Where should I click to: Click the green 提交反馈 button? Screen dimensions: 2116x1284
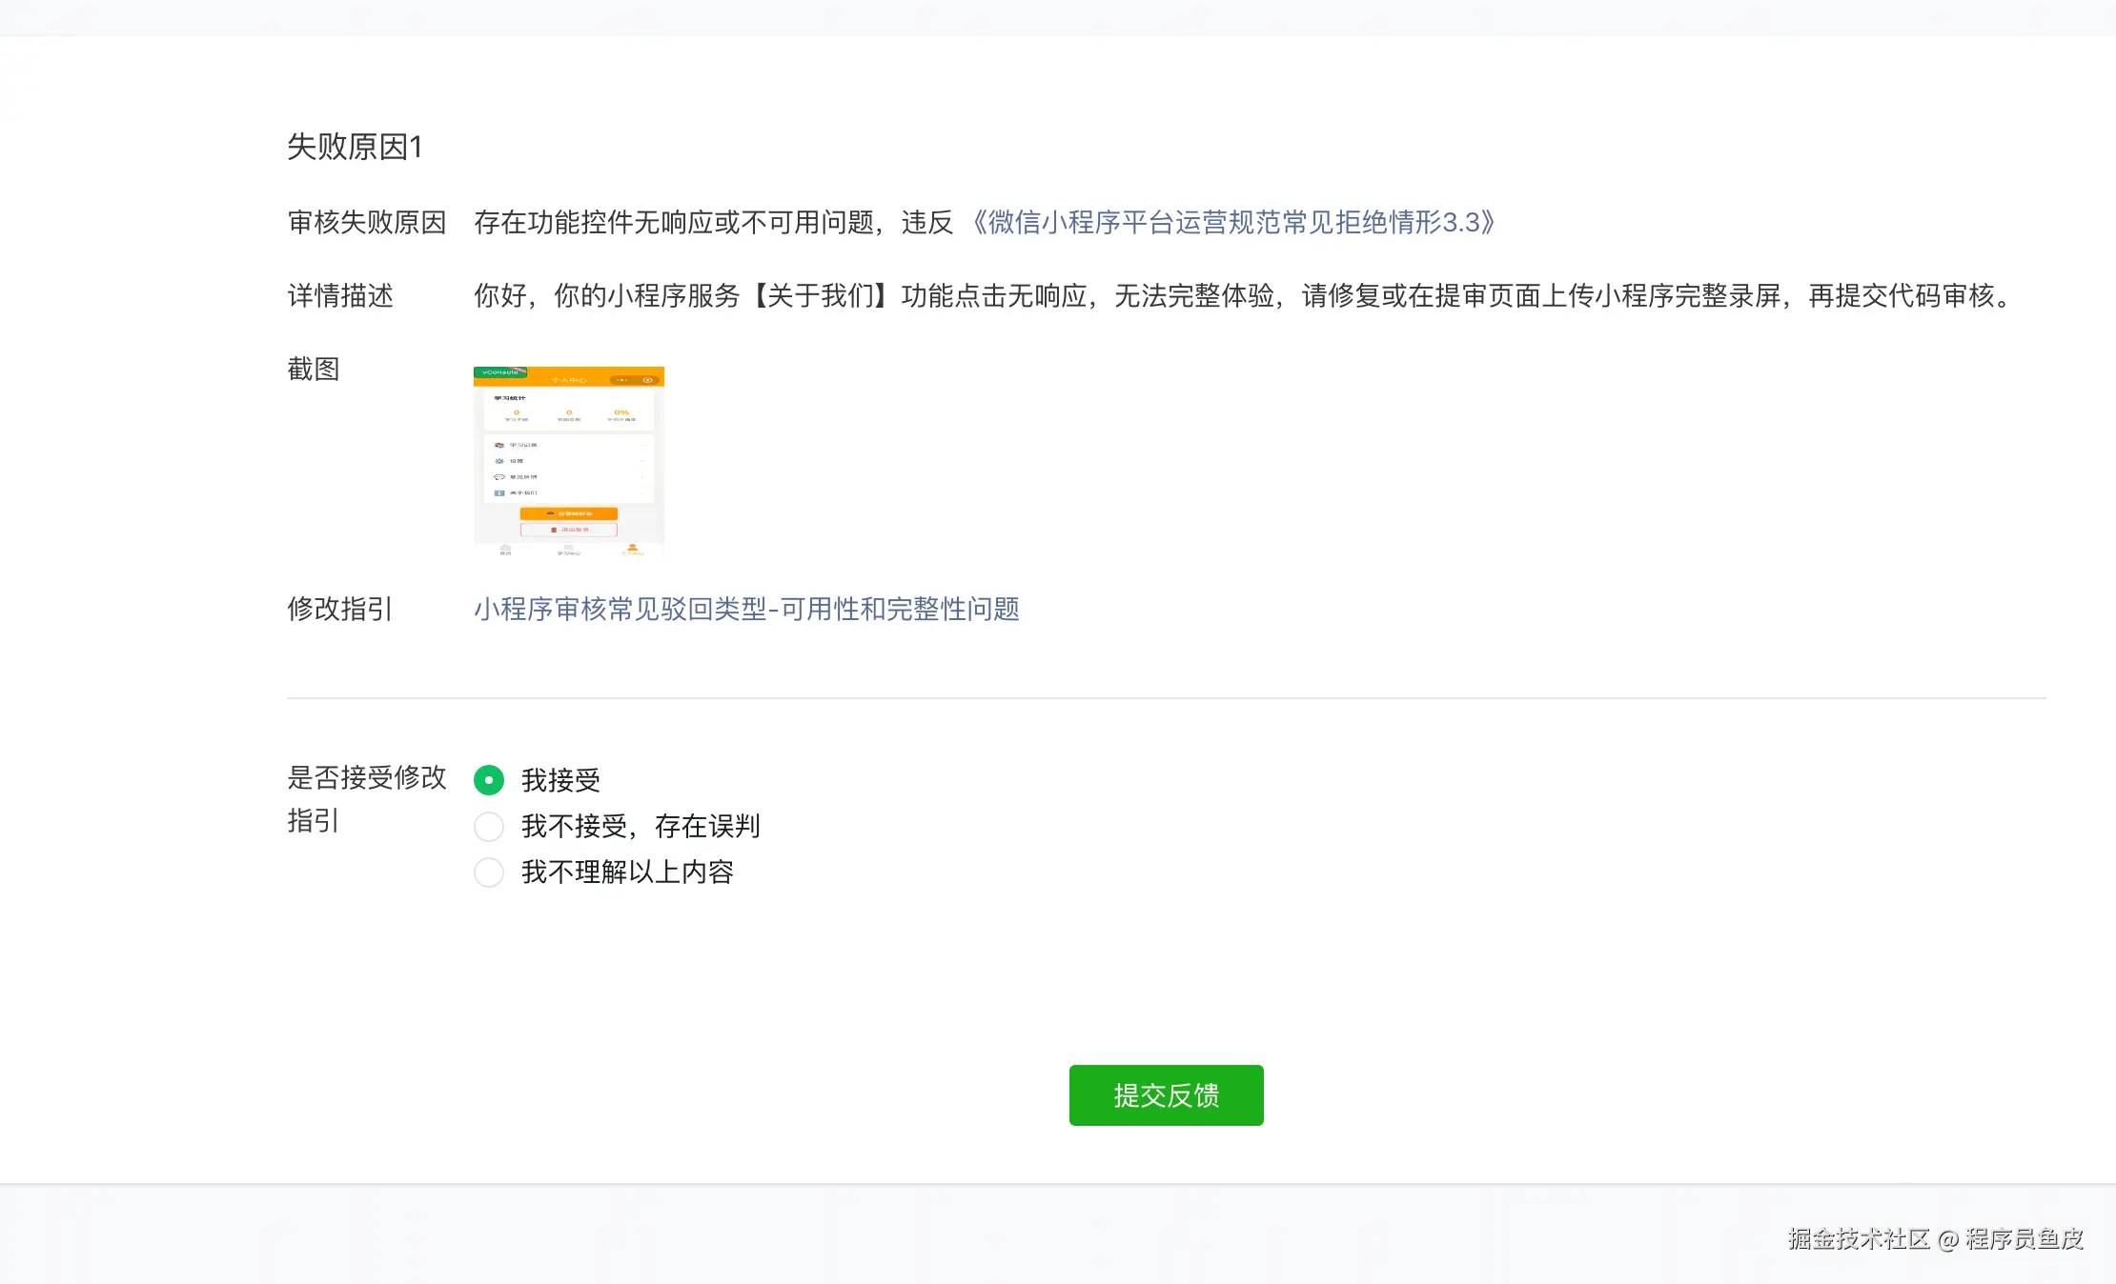1166,1095
